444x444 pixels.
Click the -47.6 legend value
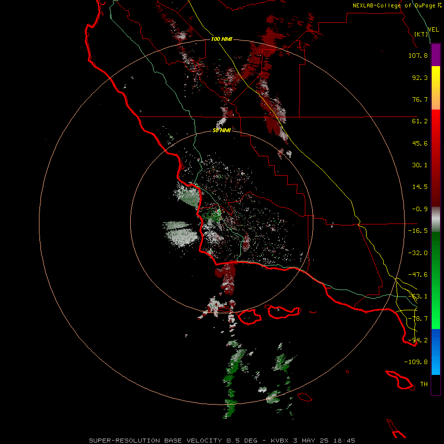click(x=418, y=275)
